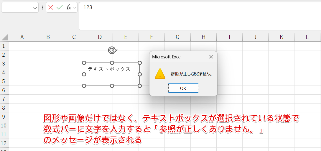Image resolution: width=321 pixels, height=151 pixels.
Task: Click the top-left resize handle of the text box
Action: click(84, 63)
